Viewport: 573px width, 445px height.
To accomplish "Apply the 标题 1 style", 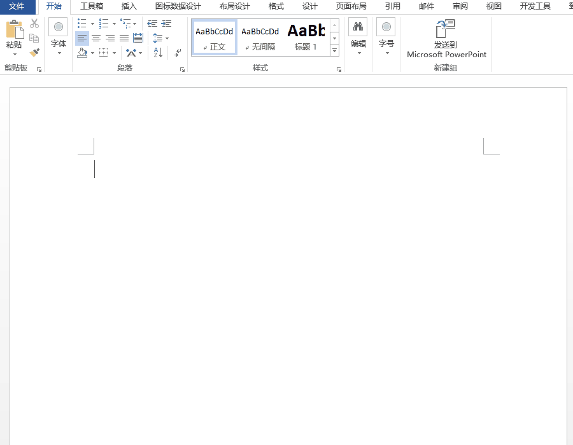I will tap(306, 38).
